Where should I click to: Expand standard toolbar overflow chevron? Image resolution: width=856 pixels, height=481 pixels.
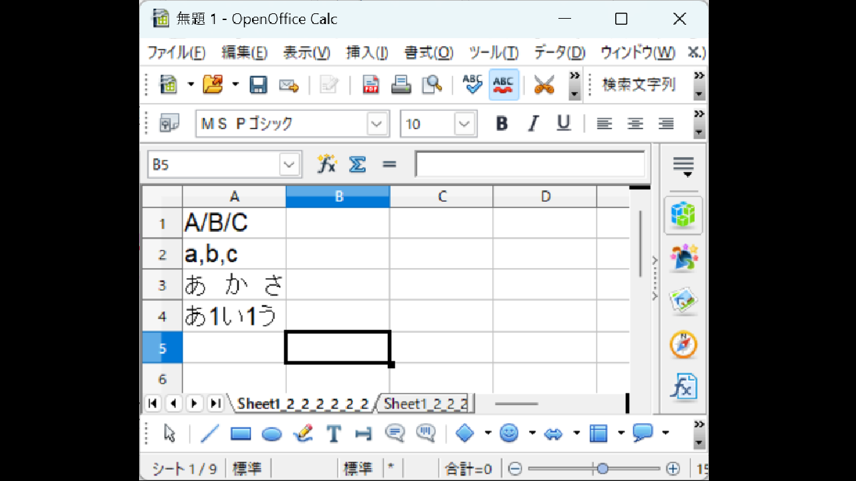pos(574,85)
